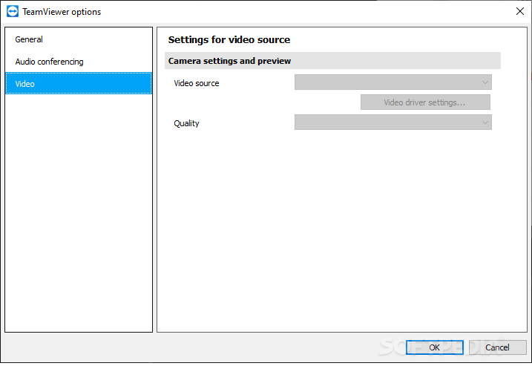This screenshot has height=366, width=532.
Task: Click the TeamViewer options title text
Action: 62,12
